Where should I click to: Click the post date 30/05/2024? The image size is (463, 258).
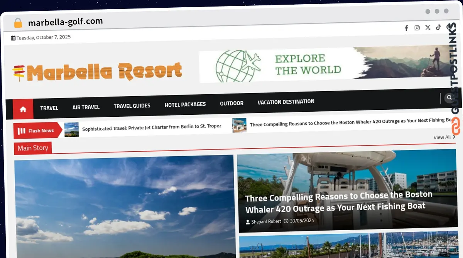coord(302,221)
